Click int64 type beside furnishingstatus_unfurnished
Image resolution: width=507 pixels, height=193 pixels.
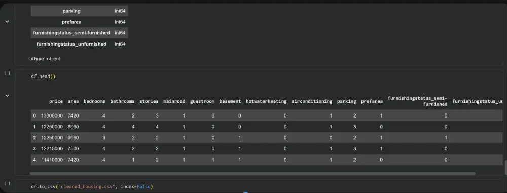click(120, 44)
